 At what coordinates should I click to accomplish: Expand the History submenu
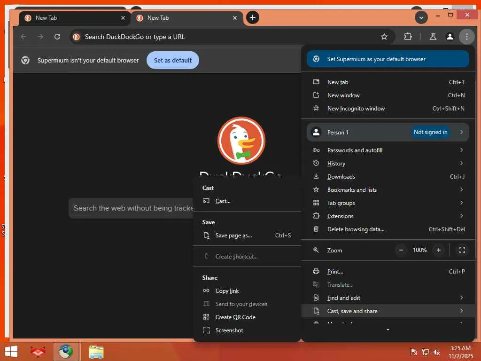click(388, 163)
